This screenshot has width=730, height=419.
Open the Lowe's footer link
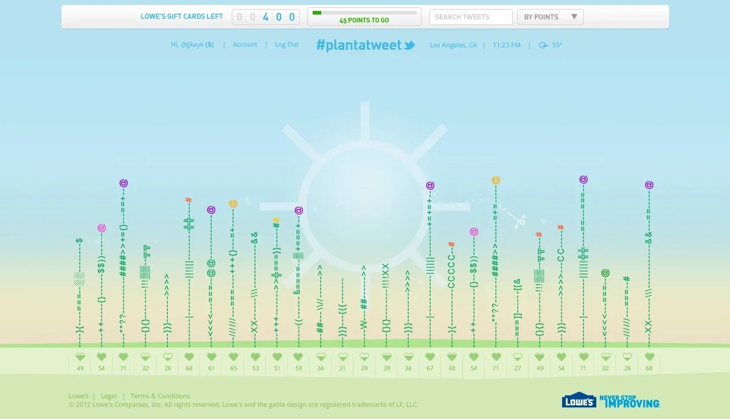point(78,396)
